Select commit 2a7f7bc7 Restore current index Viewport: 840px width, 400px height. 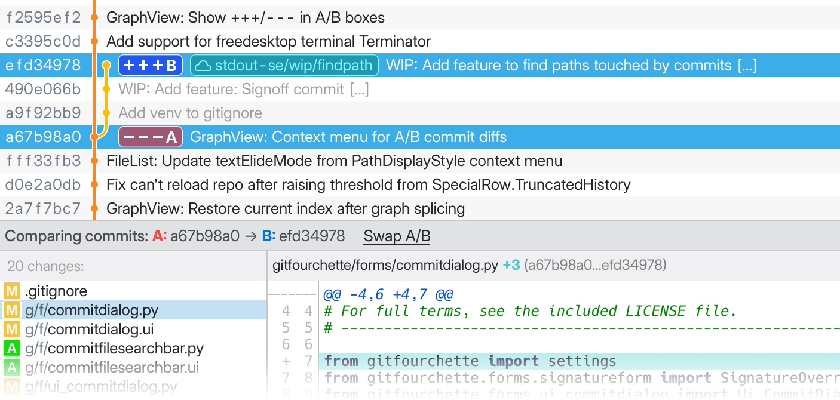click(x=286, y=209)
